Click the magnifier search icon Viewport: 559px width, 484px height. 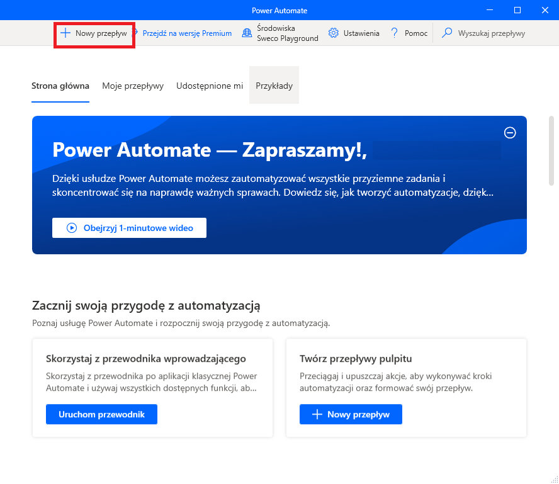pos(447,33)
